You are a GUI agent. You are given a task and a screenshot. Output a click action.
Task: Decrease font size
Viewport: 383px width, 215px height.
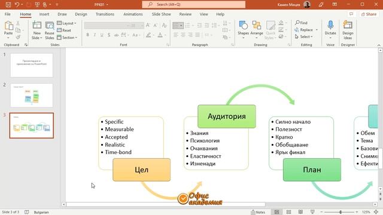(x=156, y=25)
